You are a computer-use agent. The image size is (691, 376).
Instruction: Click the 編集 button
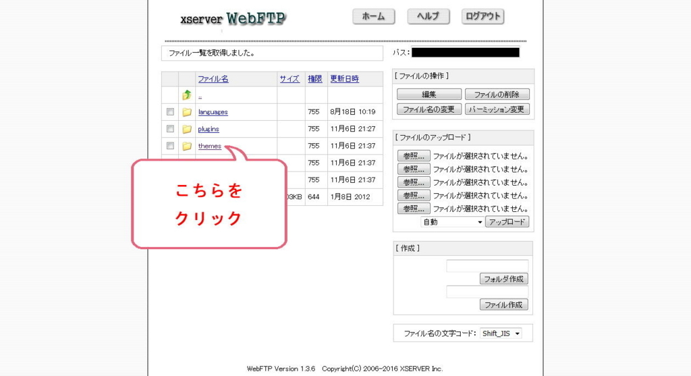point(429,95)
